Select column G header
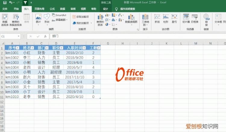Screen dimensions: 226x132 click(x=108, y=43)
